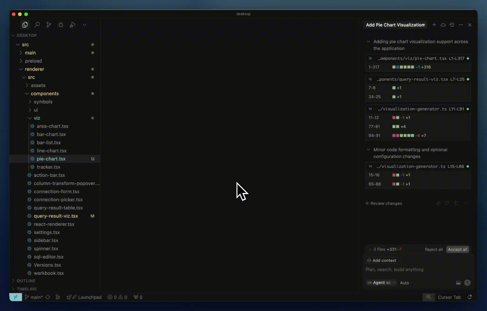
Task: Click the cloud icon in chat header
Action: tap(443, 25)
